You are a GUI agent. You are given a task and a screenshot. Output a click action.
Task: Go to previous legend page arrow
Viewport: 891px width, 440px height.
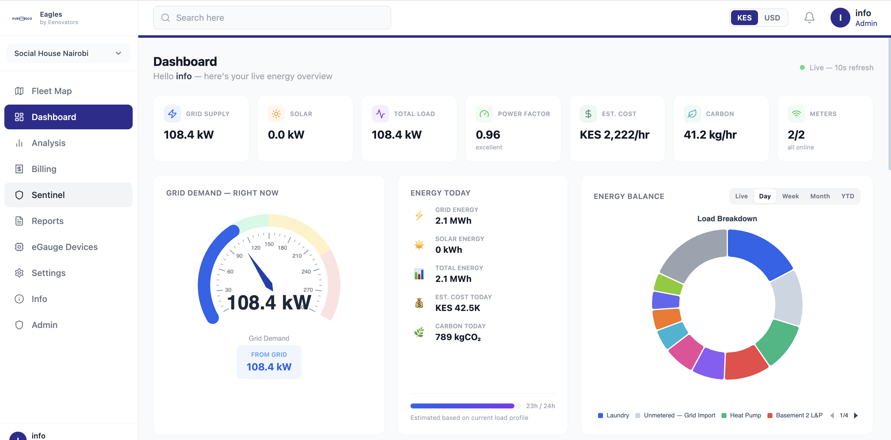tap(832, 416)
